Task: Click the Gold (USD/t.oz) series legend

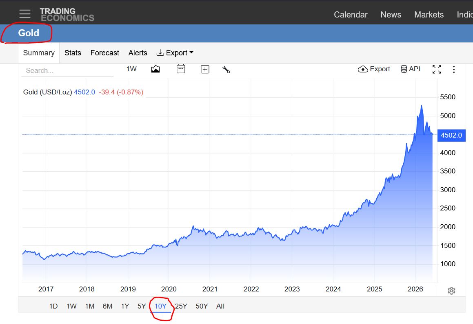Action: [47, 92]
